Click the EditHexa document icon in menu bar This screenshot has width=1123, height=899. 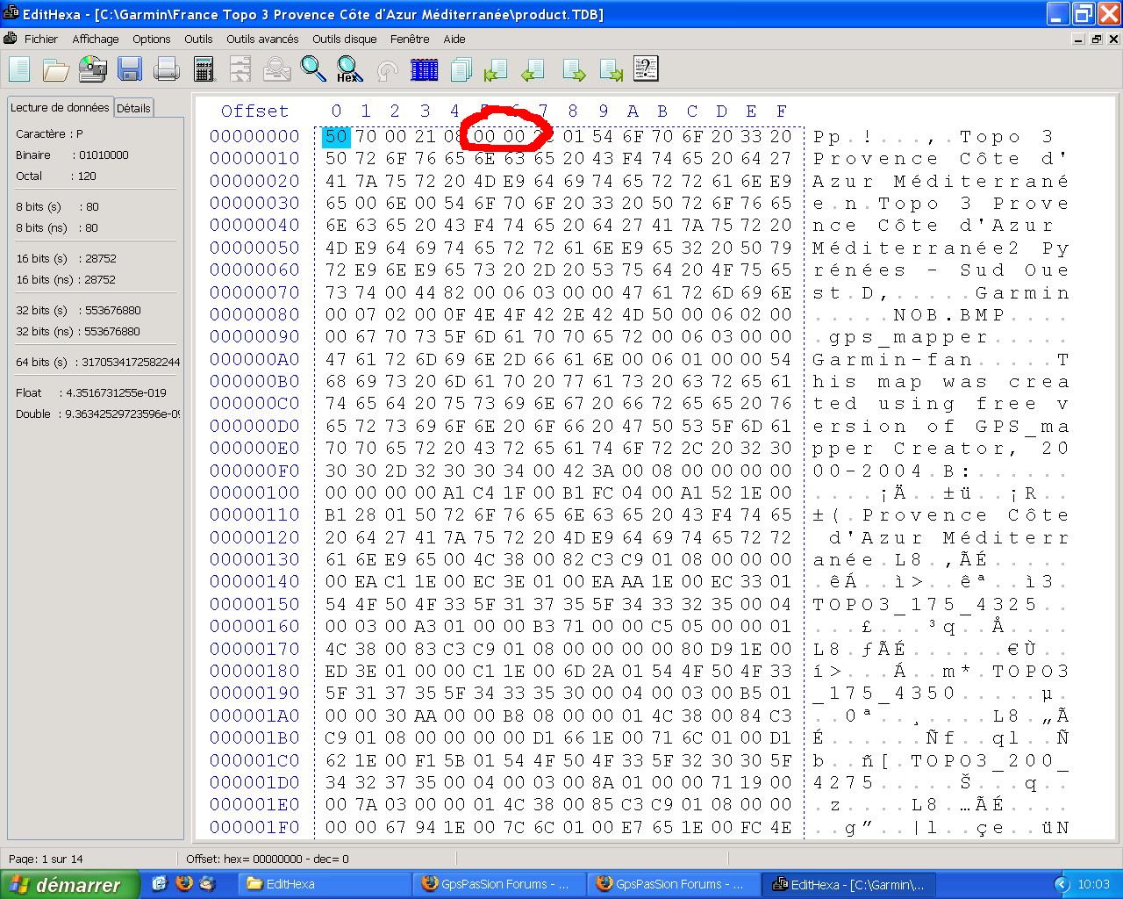click(11, 39)
